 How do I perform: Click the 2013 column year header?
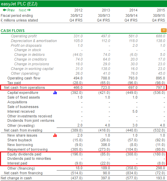click(x=106, y=10)
